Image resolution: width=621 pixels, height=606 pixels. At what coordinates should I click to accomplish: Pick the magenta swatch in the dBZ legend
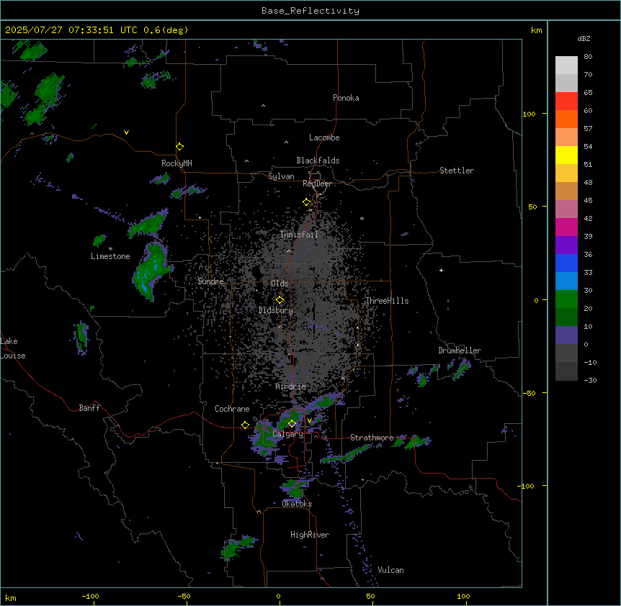(566, 227)
